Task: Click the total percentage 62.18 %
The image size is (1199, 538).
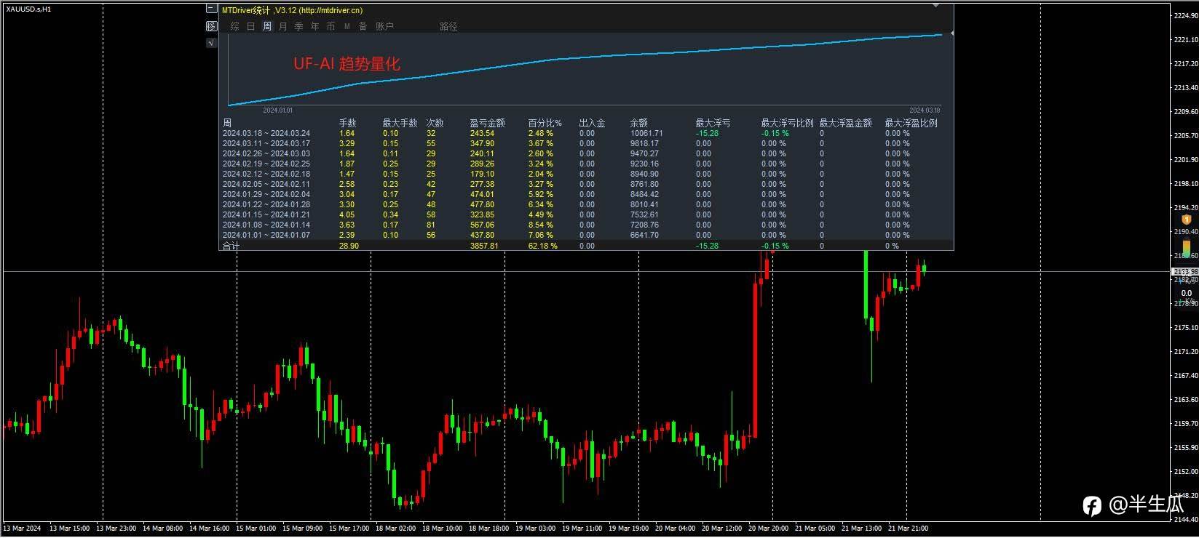Action: [542, 246]
